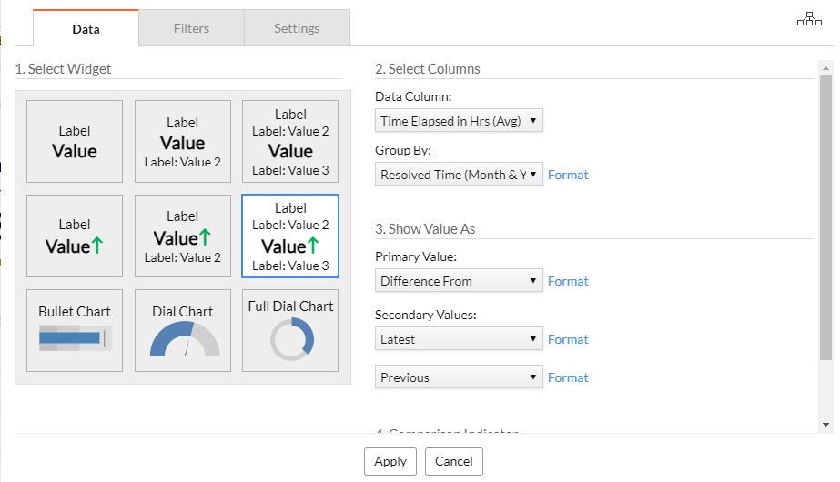
Task: Pick the Label Value with arrow widget
Action: [x=75, y=236]
